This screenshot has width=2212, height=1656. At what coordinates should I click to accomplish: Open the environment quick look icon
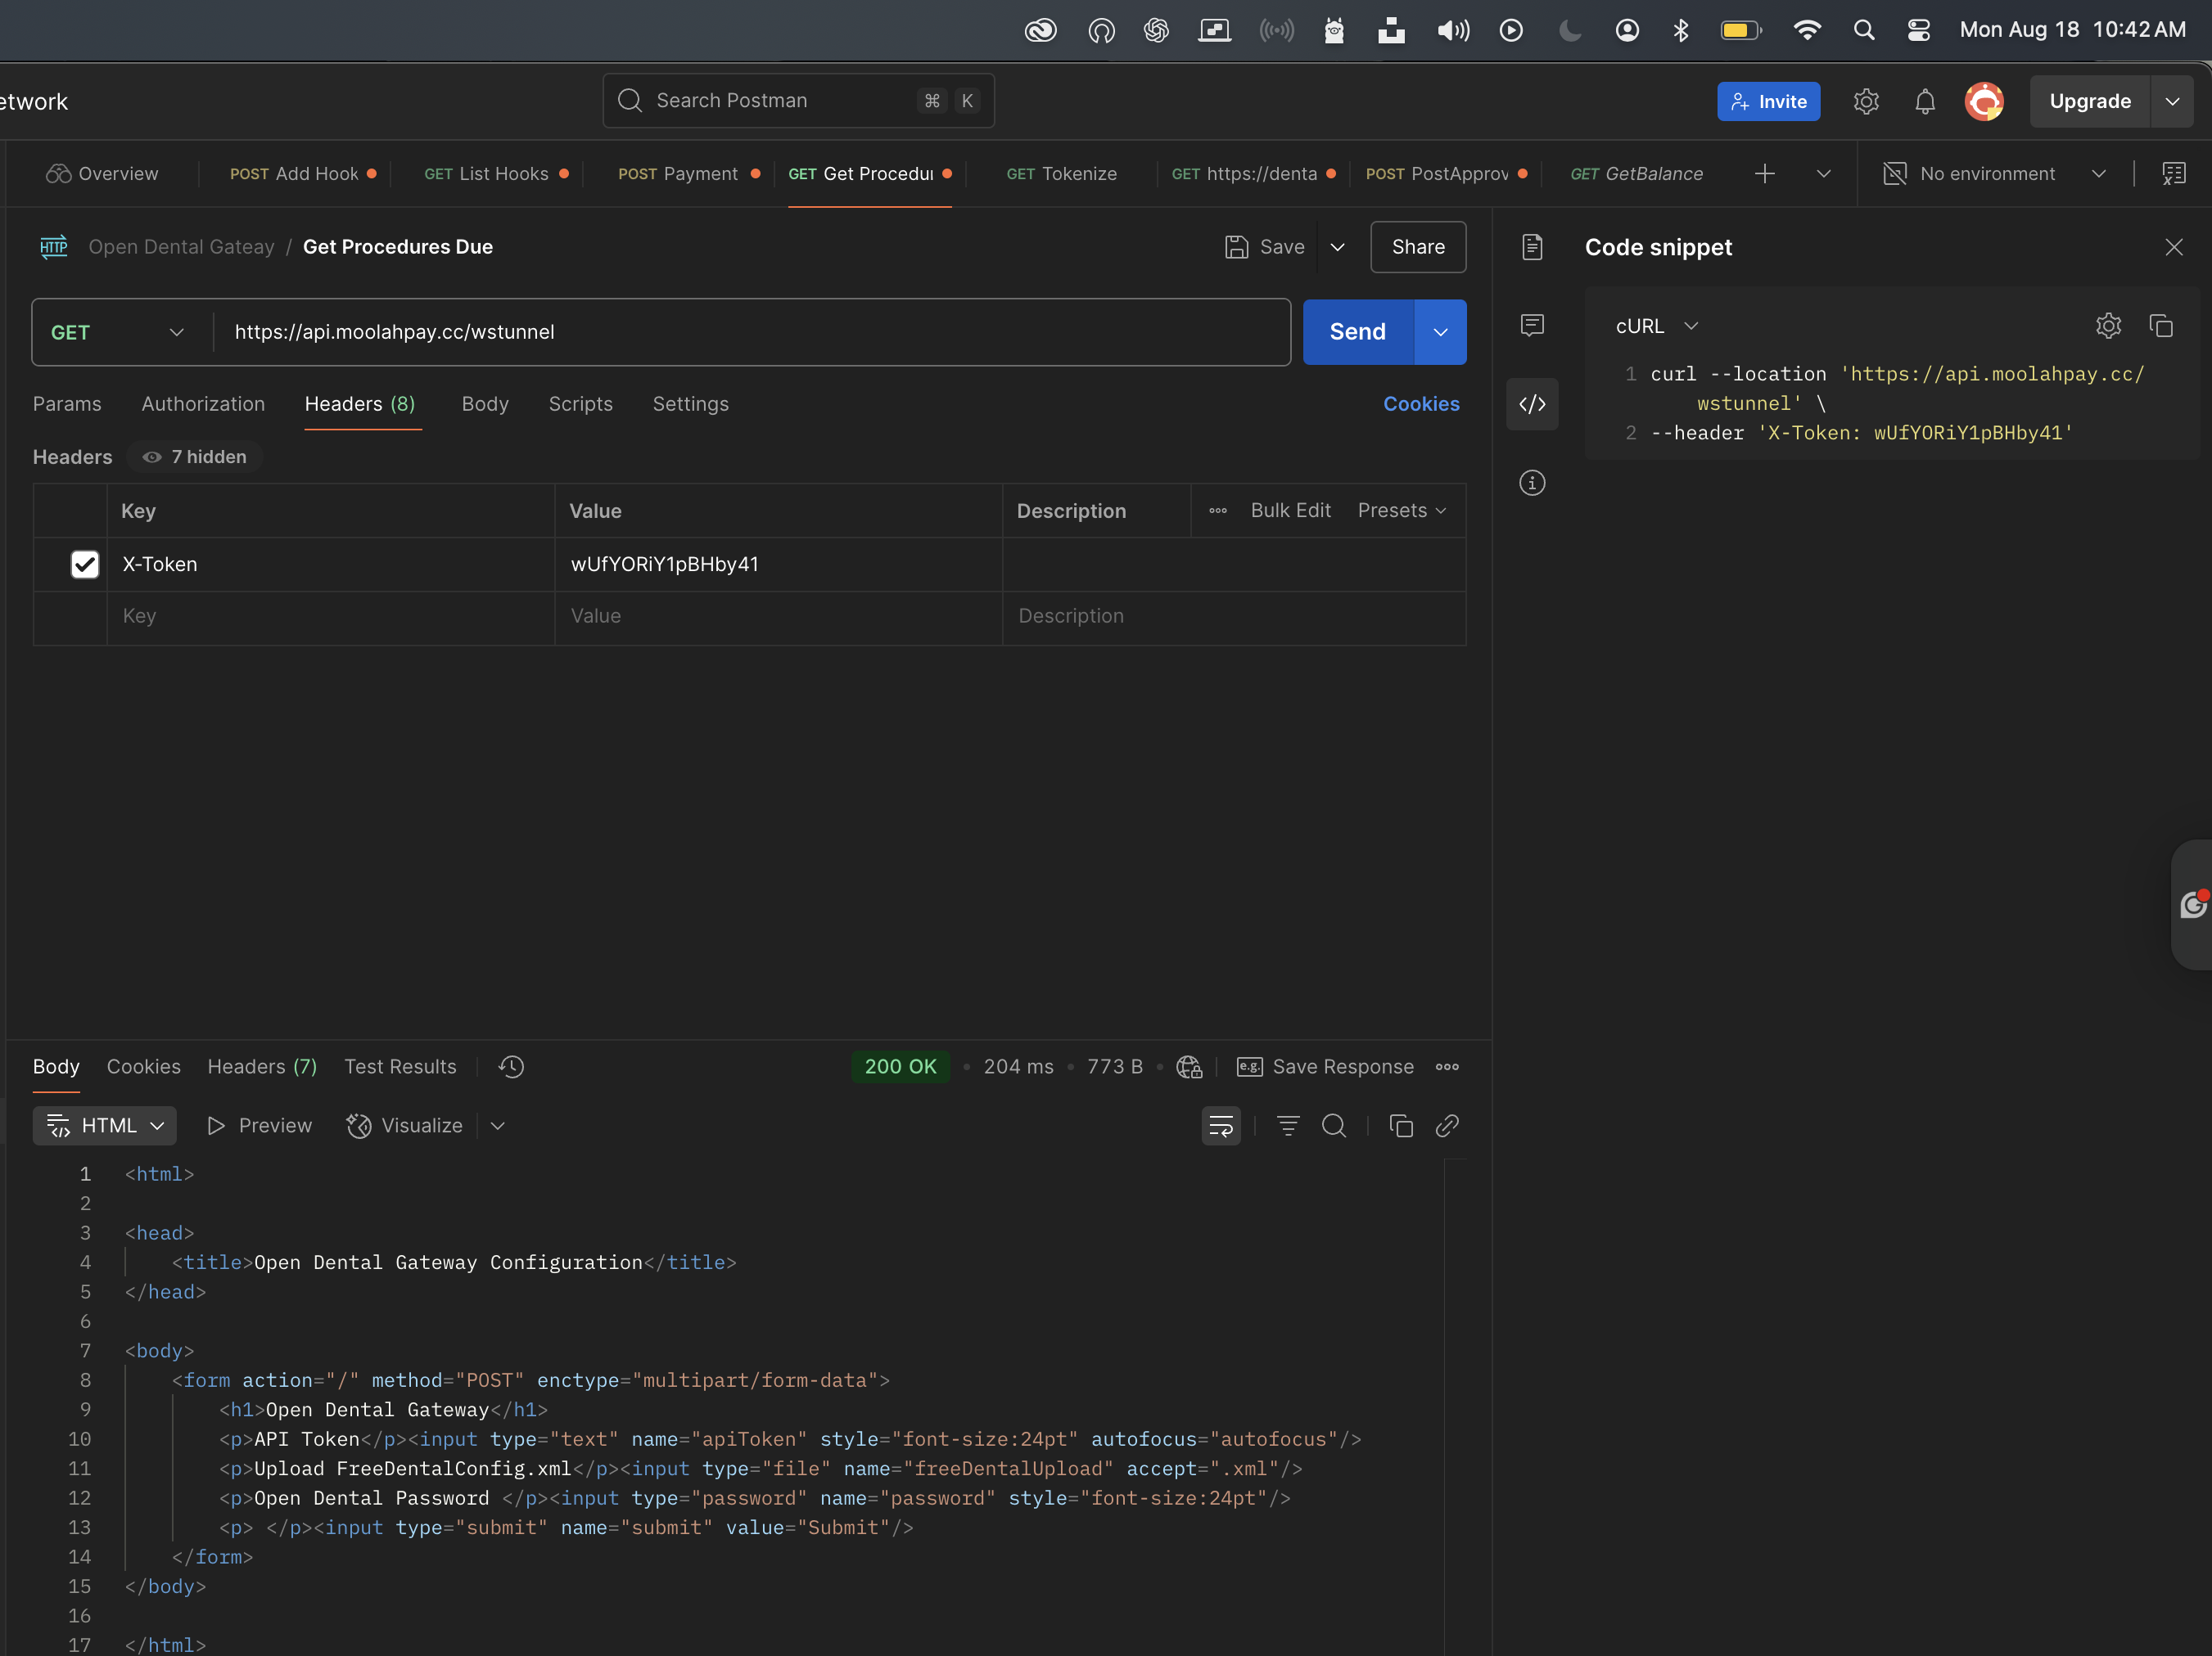click(2174, 173)
